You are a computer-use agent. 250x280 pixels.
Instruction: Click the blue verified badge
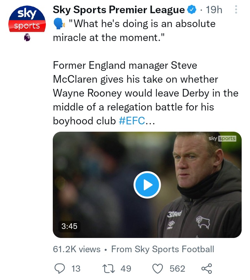tap(192, 10)
